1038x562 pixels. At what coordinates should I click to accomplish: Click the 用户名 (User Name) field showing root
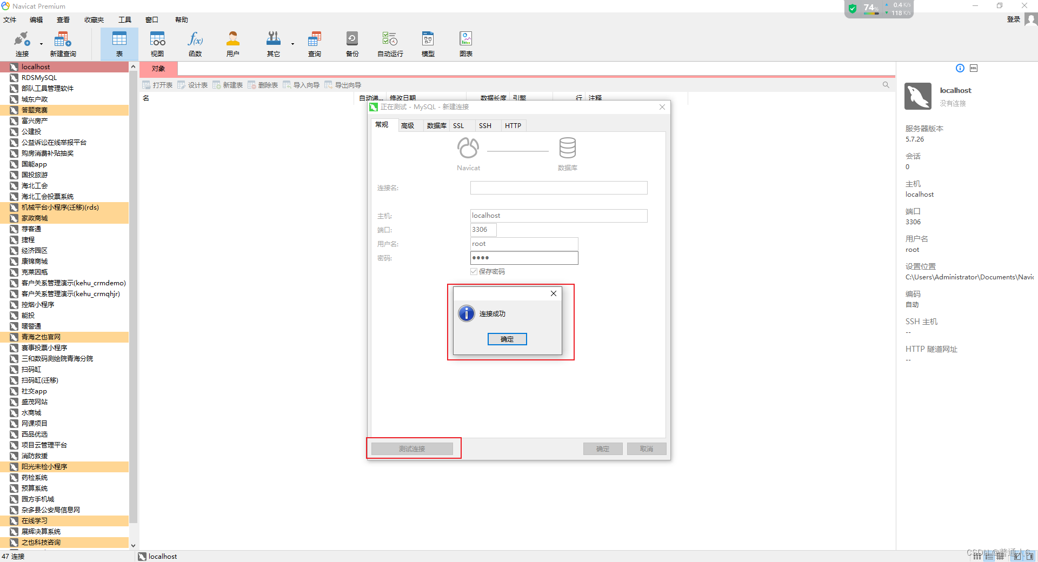pos(524,244)
